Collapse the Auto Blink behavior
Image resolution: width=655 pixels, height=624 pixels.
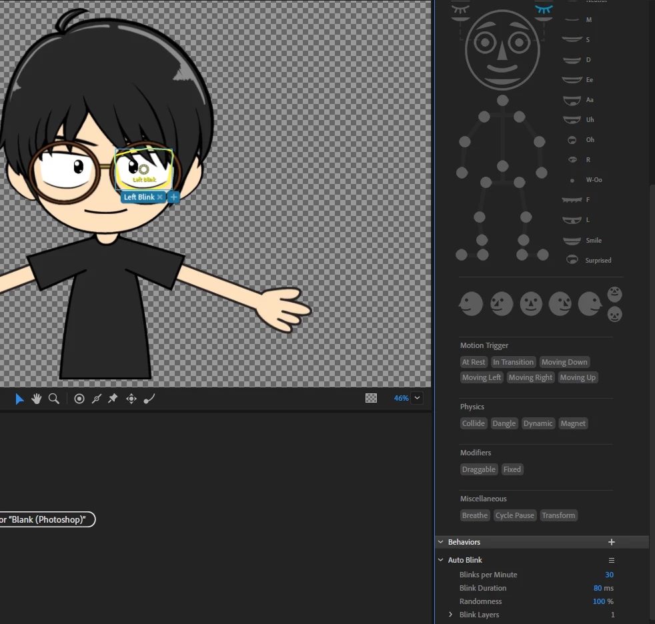click(x=440, y=560)
